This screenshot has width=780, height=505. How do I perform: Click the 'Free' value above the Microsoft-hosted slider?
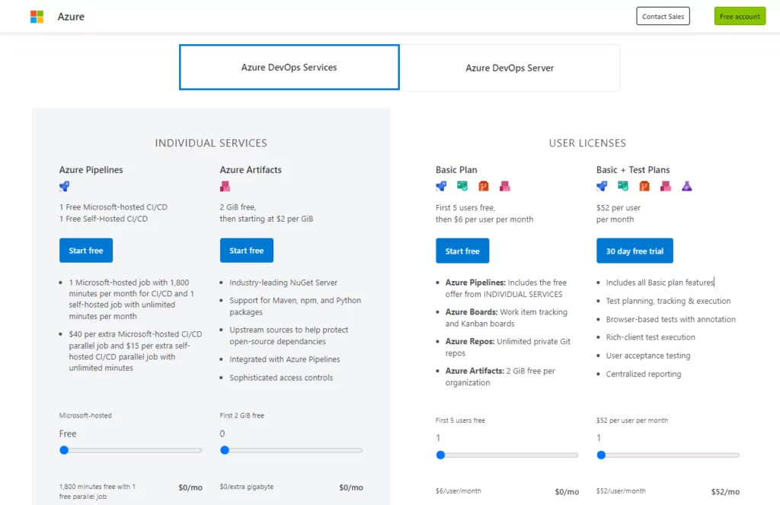tap(68, 434)
